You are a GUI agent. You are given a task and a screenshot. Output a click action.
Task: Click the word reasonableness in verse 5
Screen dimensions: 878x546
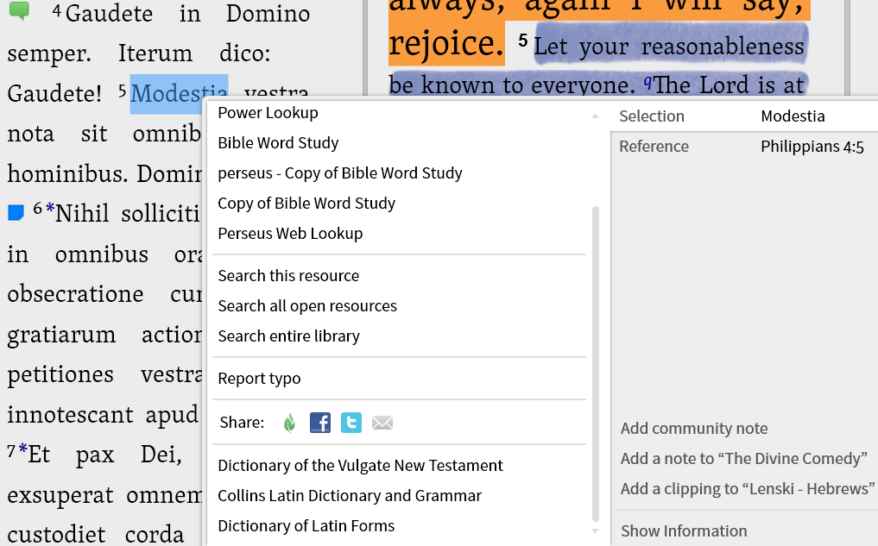click(x=723, y=47)
